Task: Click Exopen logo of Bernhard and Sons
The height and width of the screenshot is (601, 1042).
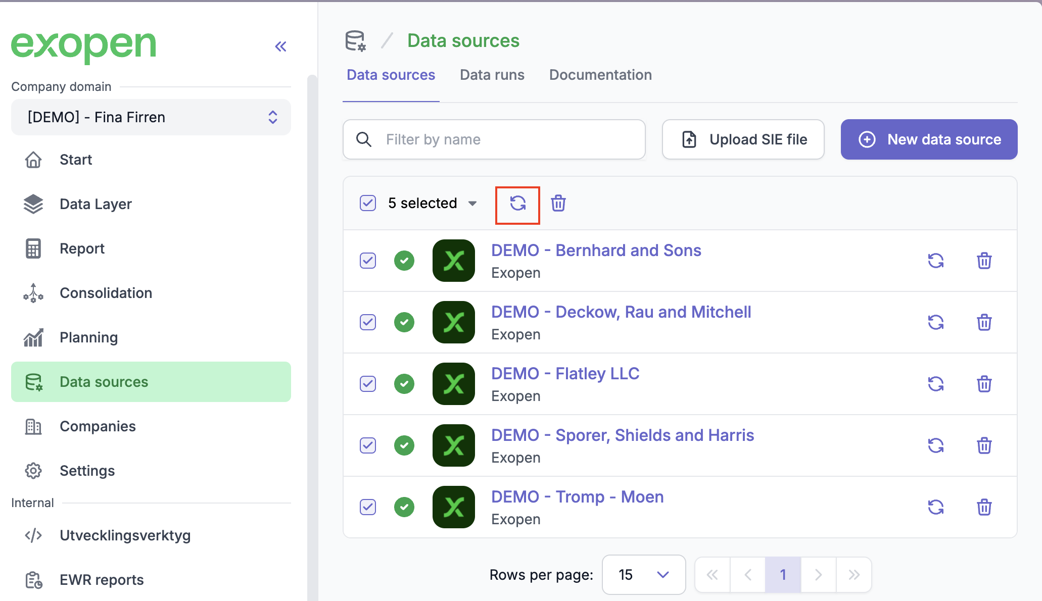Action: [454, 261]
